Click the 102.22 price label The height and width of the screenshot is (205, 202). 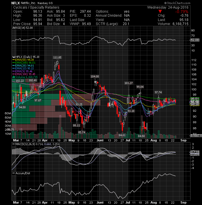coord(20,81)
